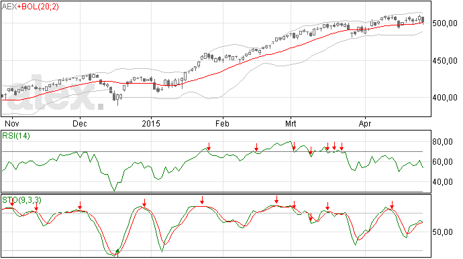Image resolution: width=463 pixels, height=259 pixels.
Task: Click the "40,00" RSI axis value
Action: (443, 182)
